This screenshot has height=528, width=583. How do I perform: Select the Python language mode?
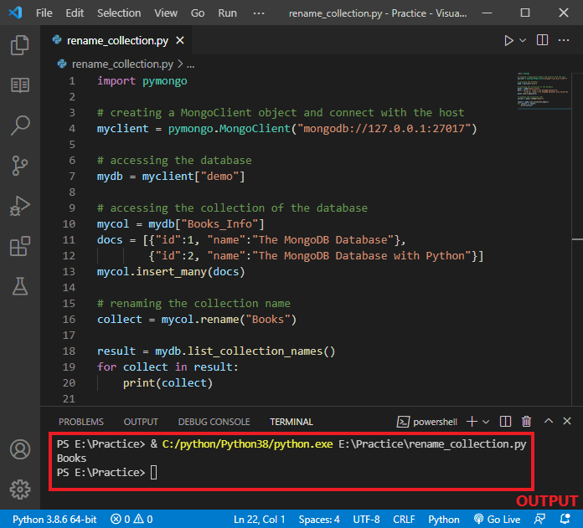click(x=444, y=519)
